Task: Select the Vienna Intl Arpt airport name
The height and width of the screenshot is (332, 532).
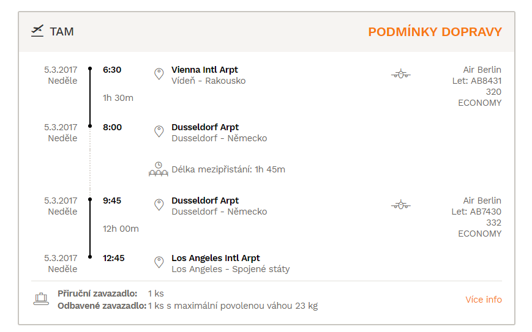Action: tap(204, 70)
